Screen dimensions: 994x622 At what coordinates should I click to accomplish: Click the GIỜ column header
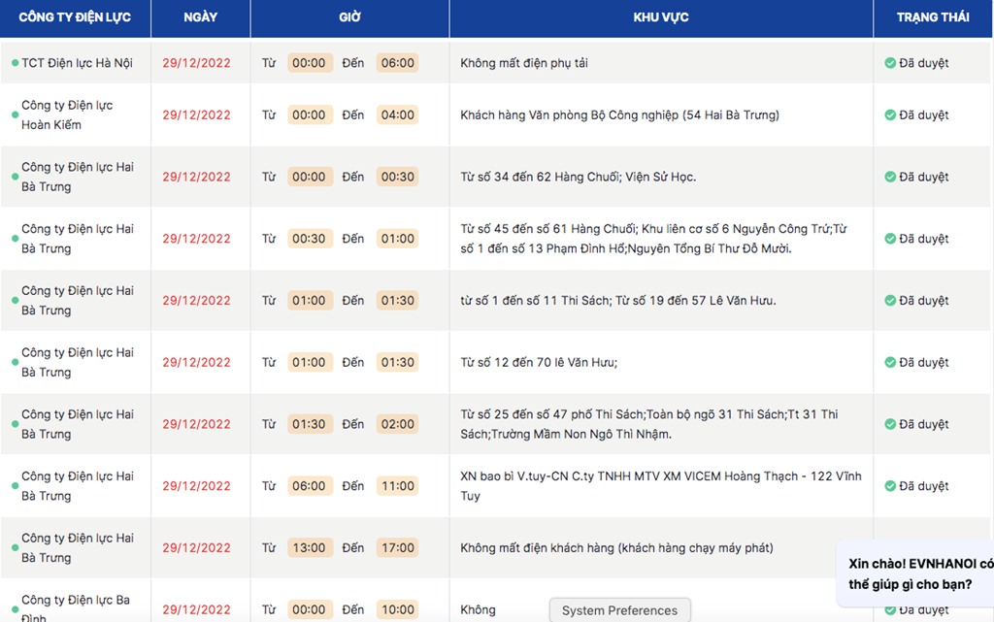pos(349,17)
